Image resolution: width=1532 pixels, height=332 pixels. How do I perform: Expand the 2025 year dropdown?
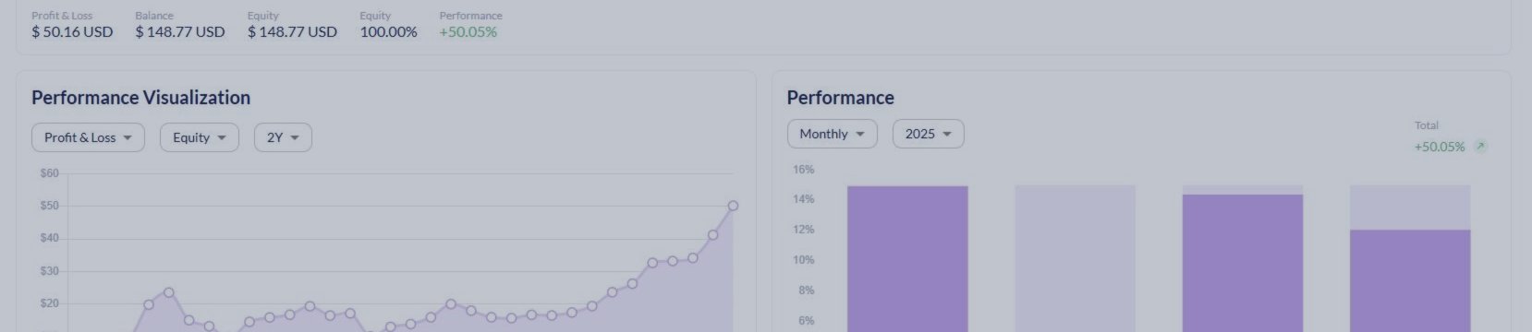tap(928, 134)
